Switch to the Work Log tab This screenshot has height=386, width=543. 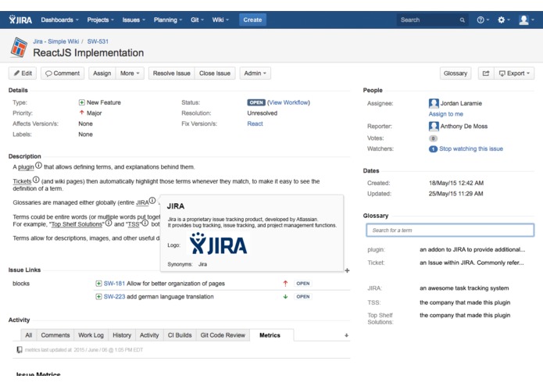(91, 335)
